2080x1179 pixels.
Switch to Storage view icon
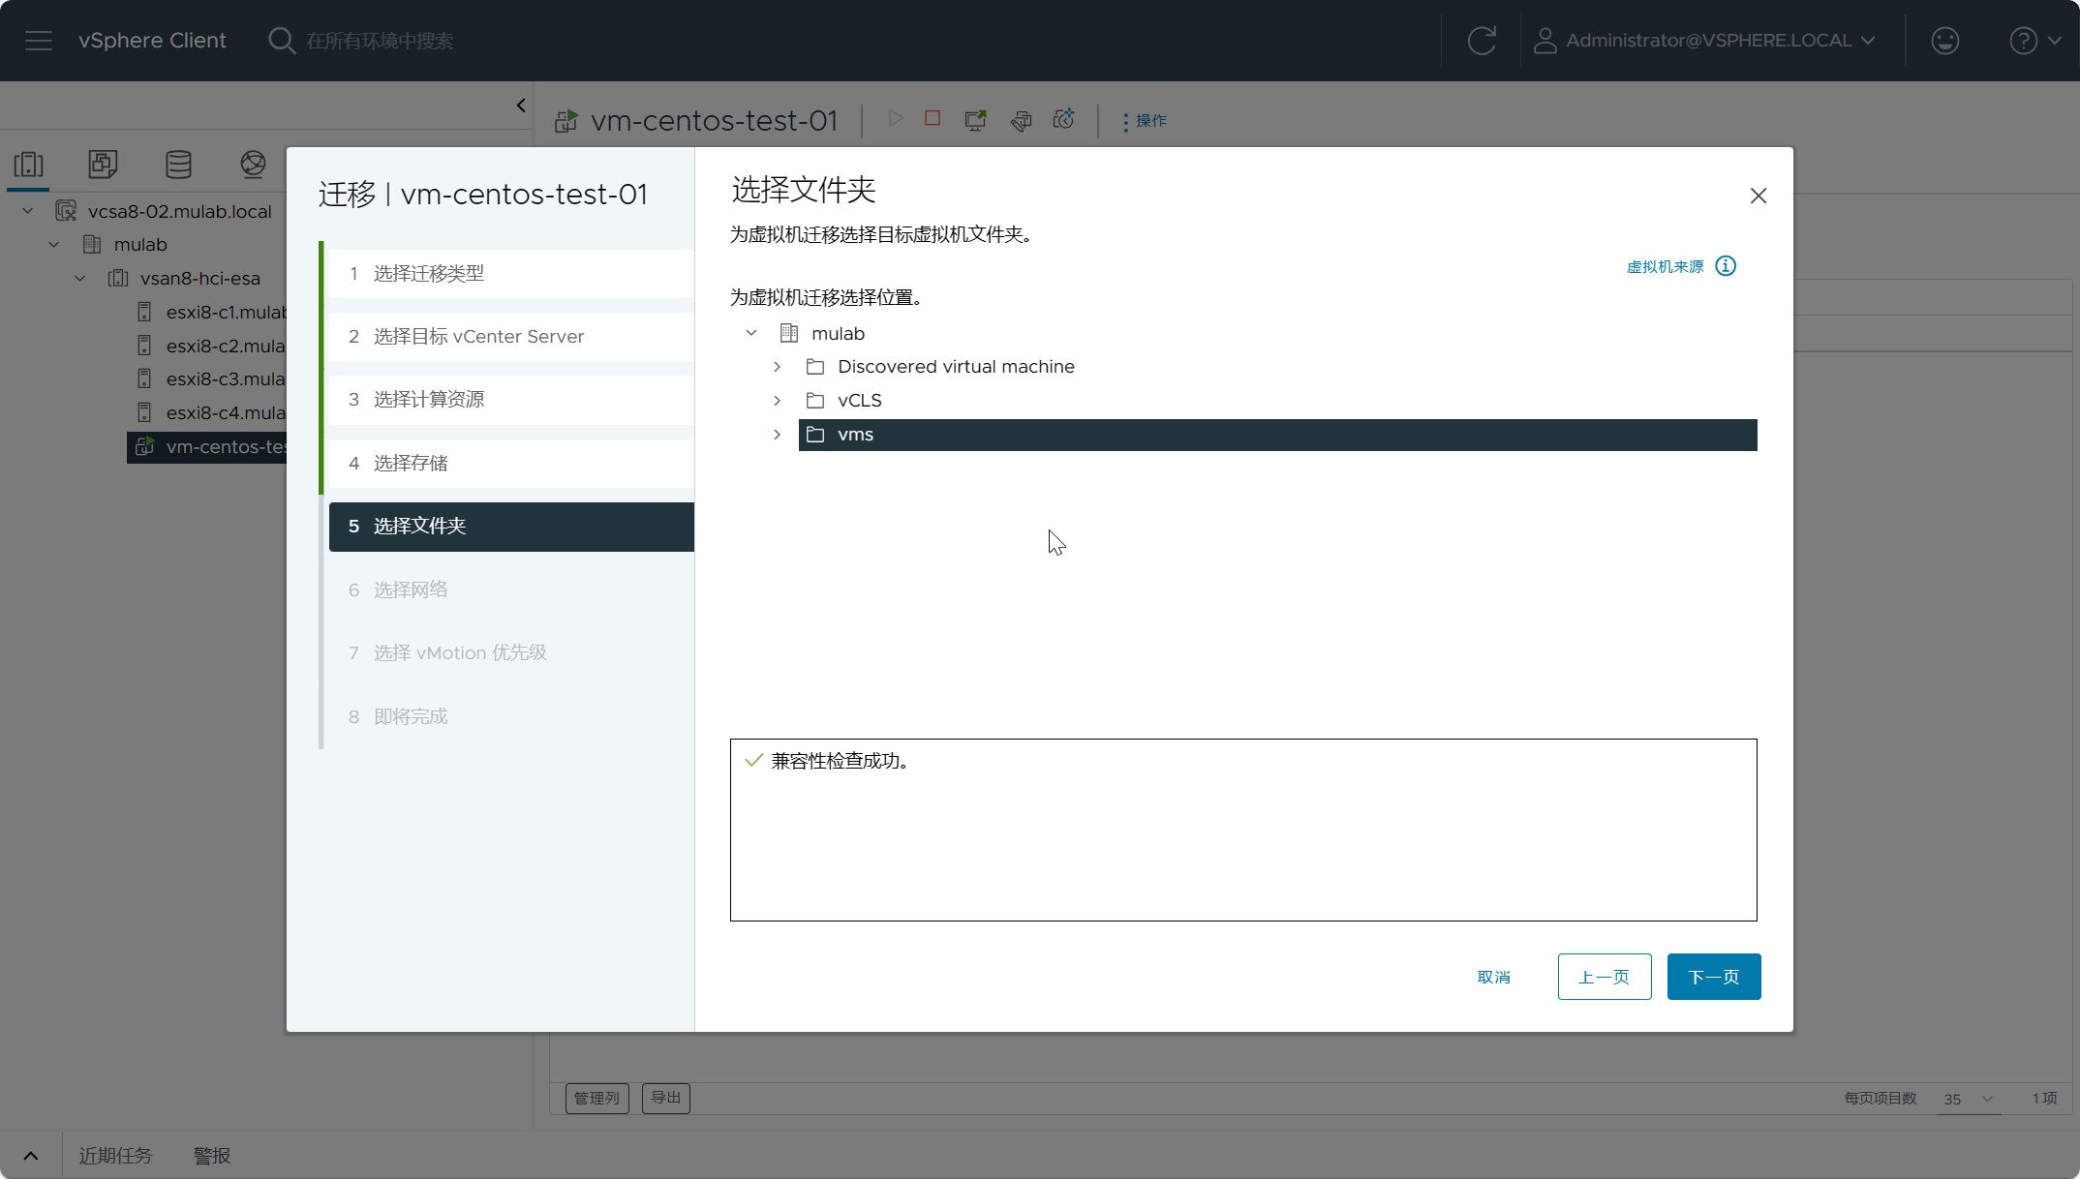click(178, 165)
